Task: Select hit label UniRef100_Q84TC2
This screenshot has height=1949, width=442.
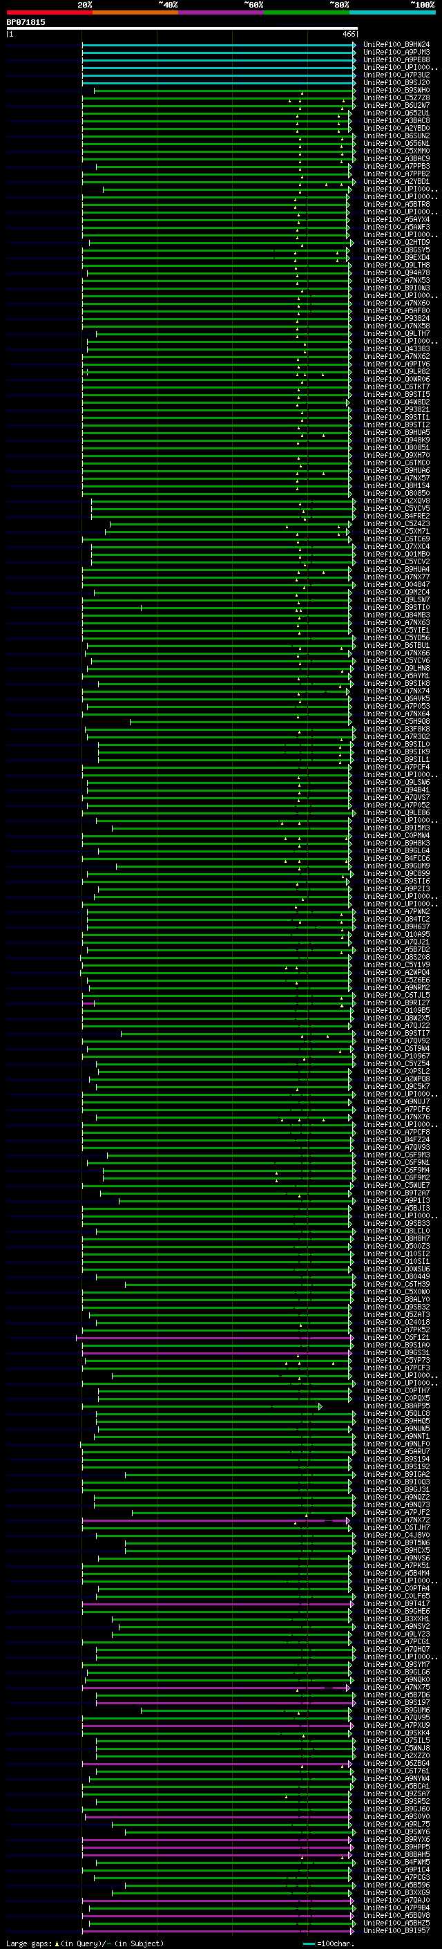Action: (x=396, y=920)
